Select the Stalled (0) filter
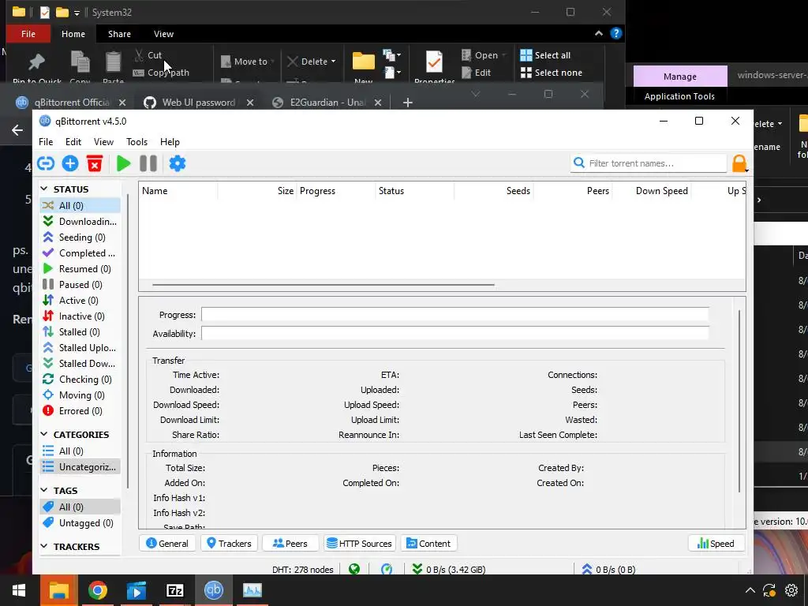The image size is (808, 606). [x=80, y=332]
